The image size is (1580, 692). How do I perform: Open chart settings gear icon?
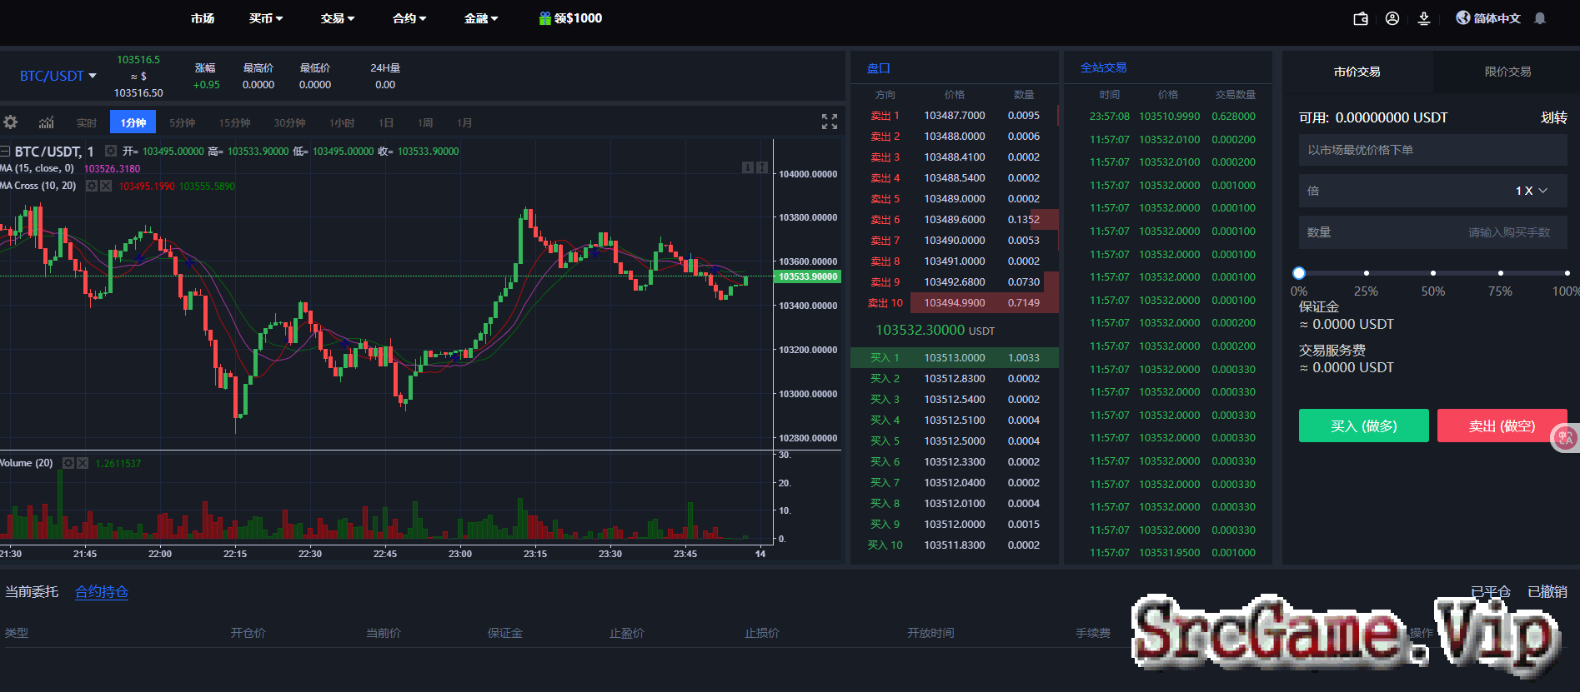point(10,122)
